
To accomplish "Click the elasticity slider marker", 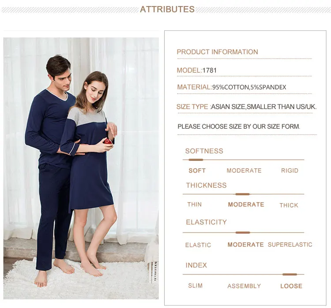I will (243, 233).
